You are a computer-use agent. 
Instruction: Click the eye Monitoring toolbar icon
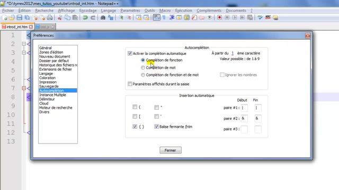(x=210, y=17)
